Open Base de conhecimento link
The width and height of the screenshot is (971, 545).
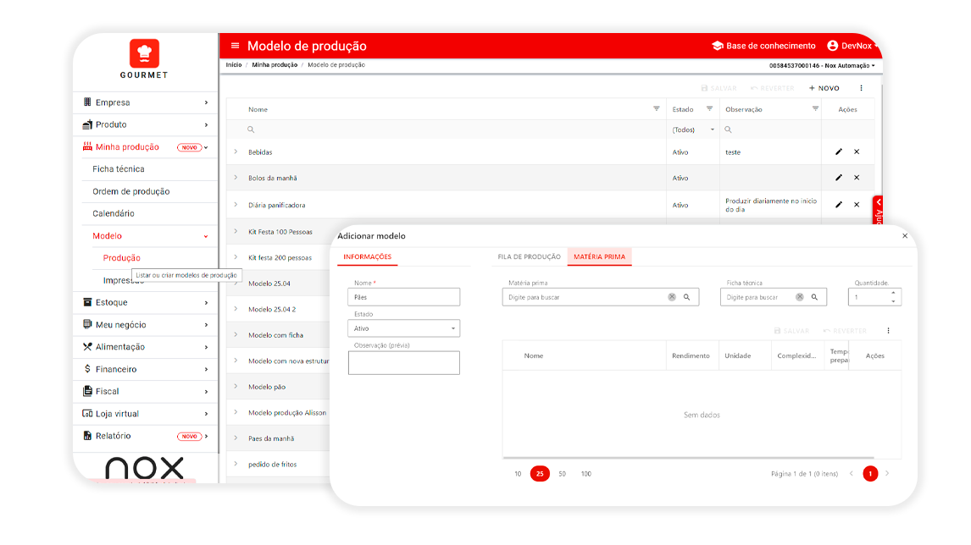point(764,46)
